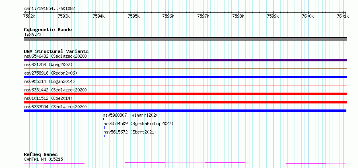Click the 7601k ruler position
This screenshot has height=168, width=358.
(343, 16)
